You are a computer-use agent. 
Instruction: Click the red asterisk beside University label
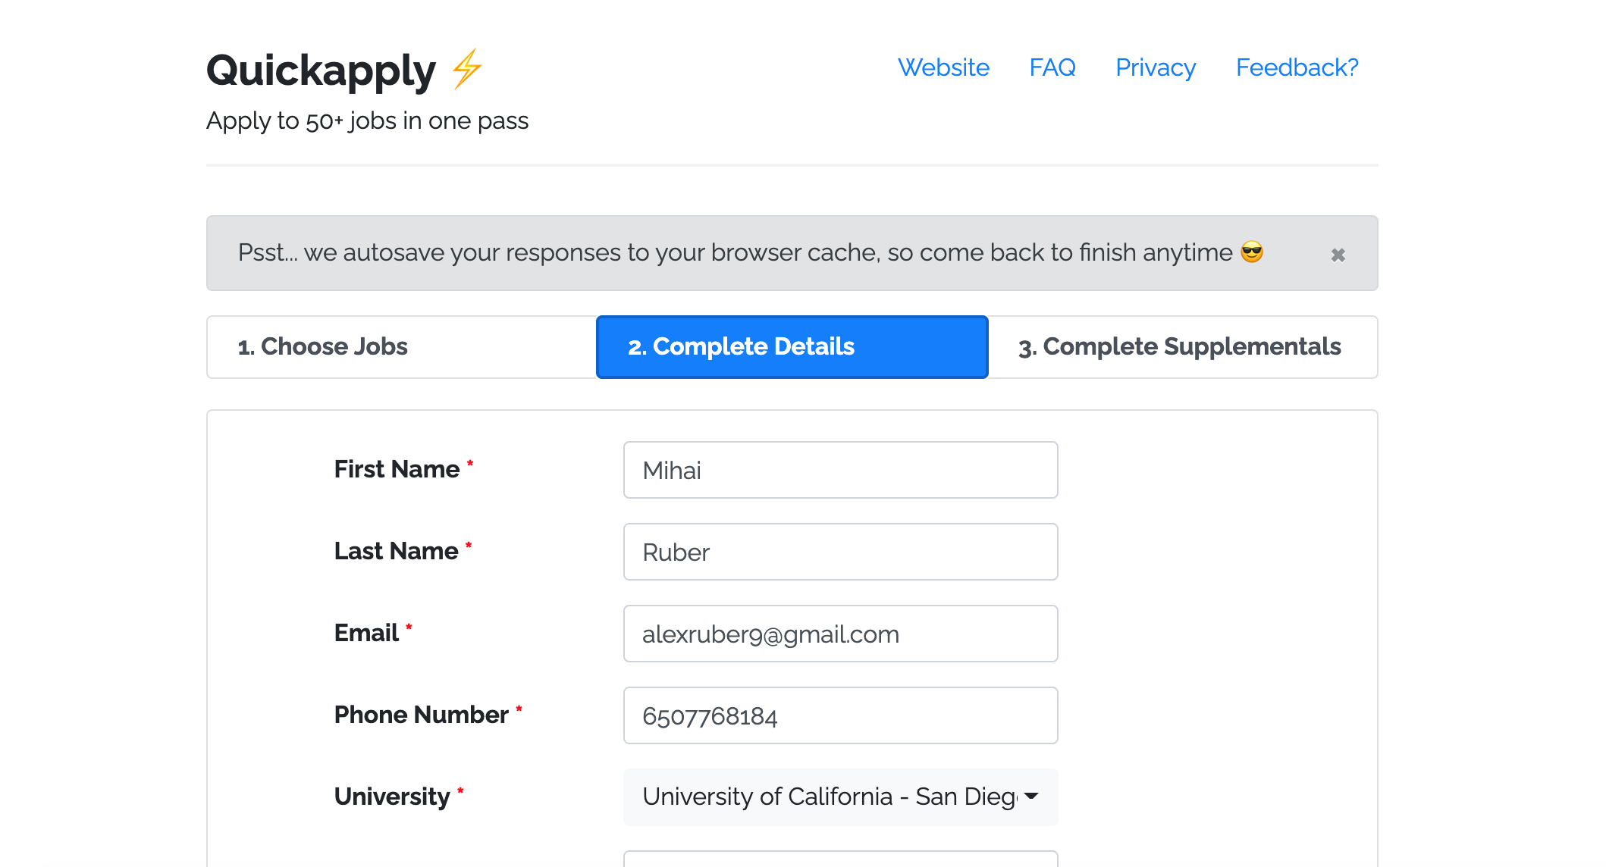tap(461, 790)
